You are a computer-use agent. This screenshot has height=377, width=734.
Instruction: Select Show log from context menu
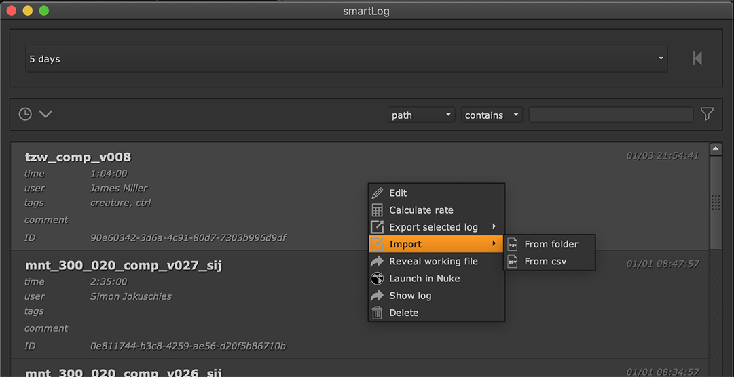(x=410, y=296)
